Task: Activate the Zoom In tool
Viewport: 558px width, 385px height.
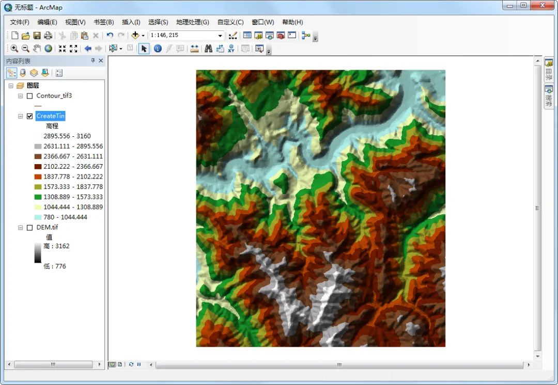Action: (14, 48)
